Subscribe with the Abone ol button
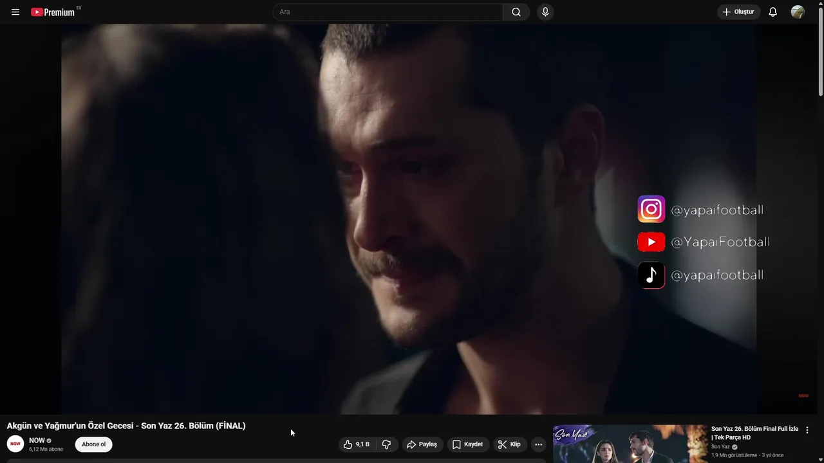 click(x=93, y=444)
